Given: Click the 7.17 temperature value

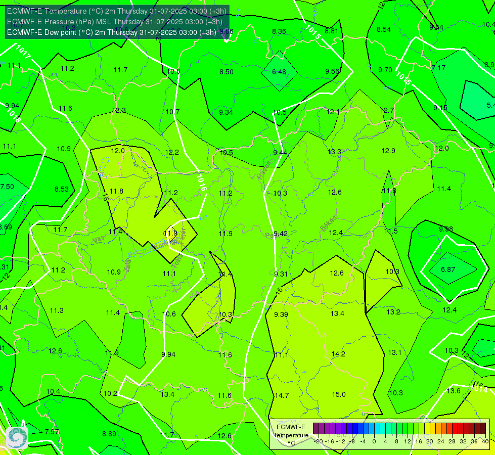Looking at the screenshot, I should [x=439, y=68].
